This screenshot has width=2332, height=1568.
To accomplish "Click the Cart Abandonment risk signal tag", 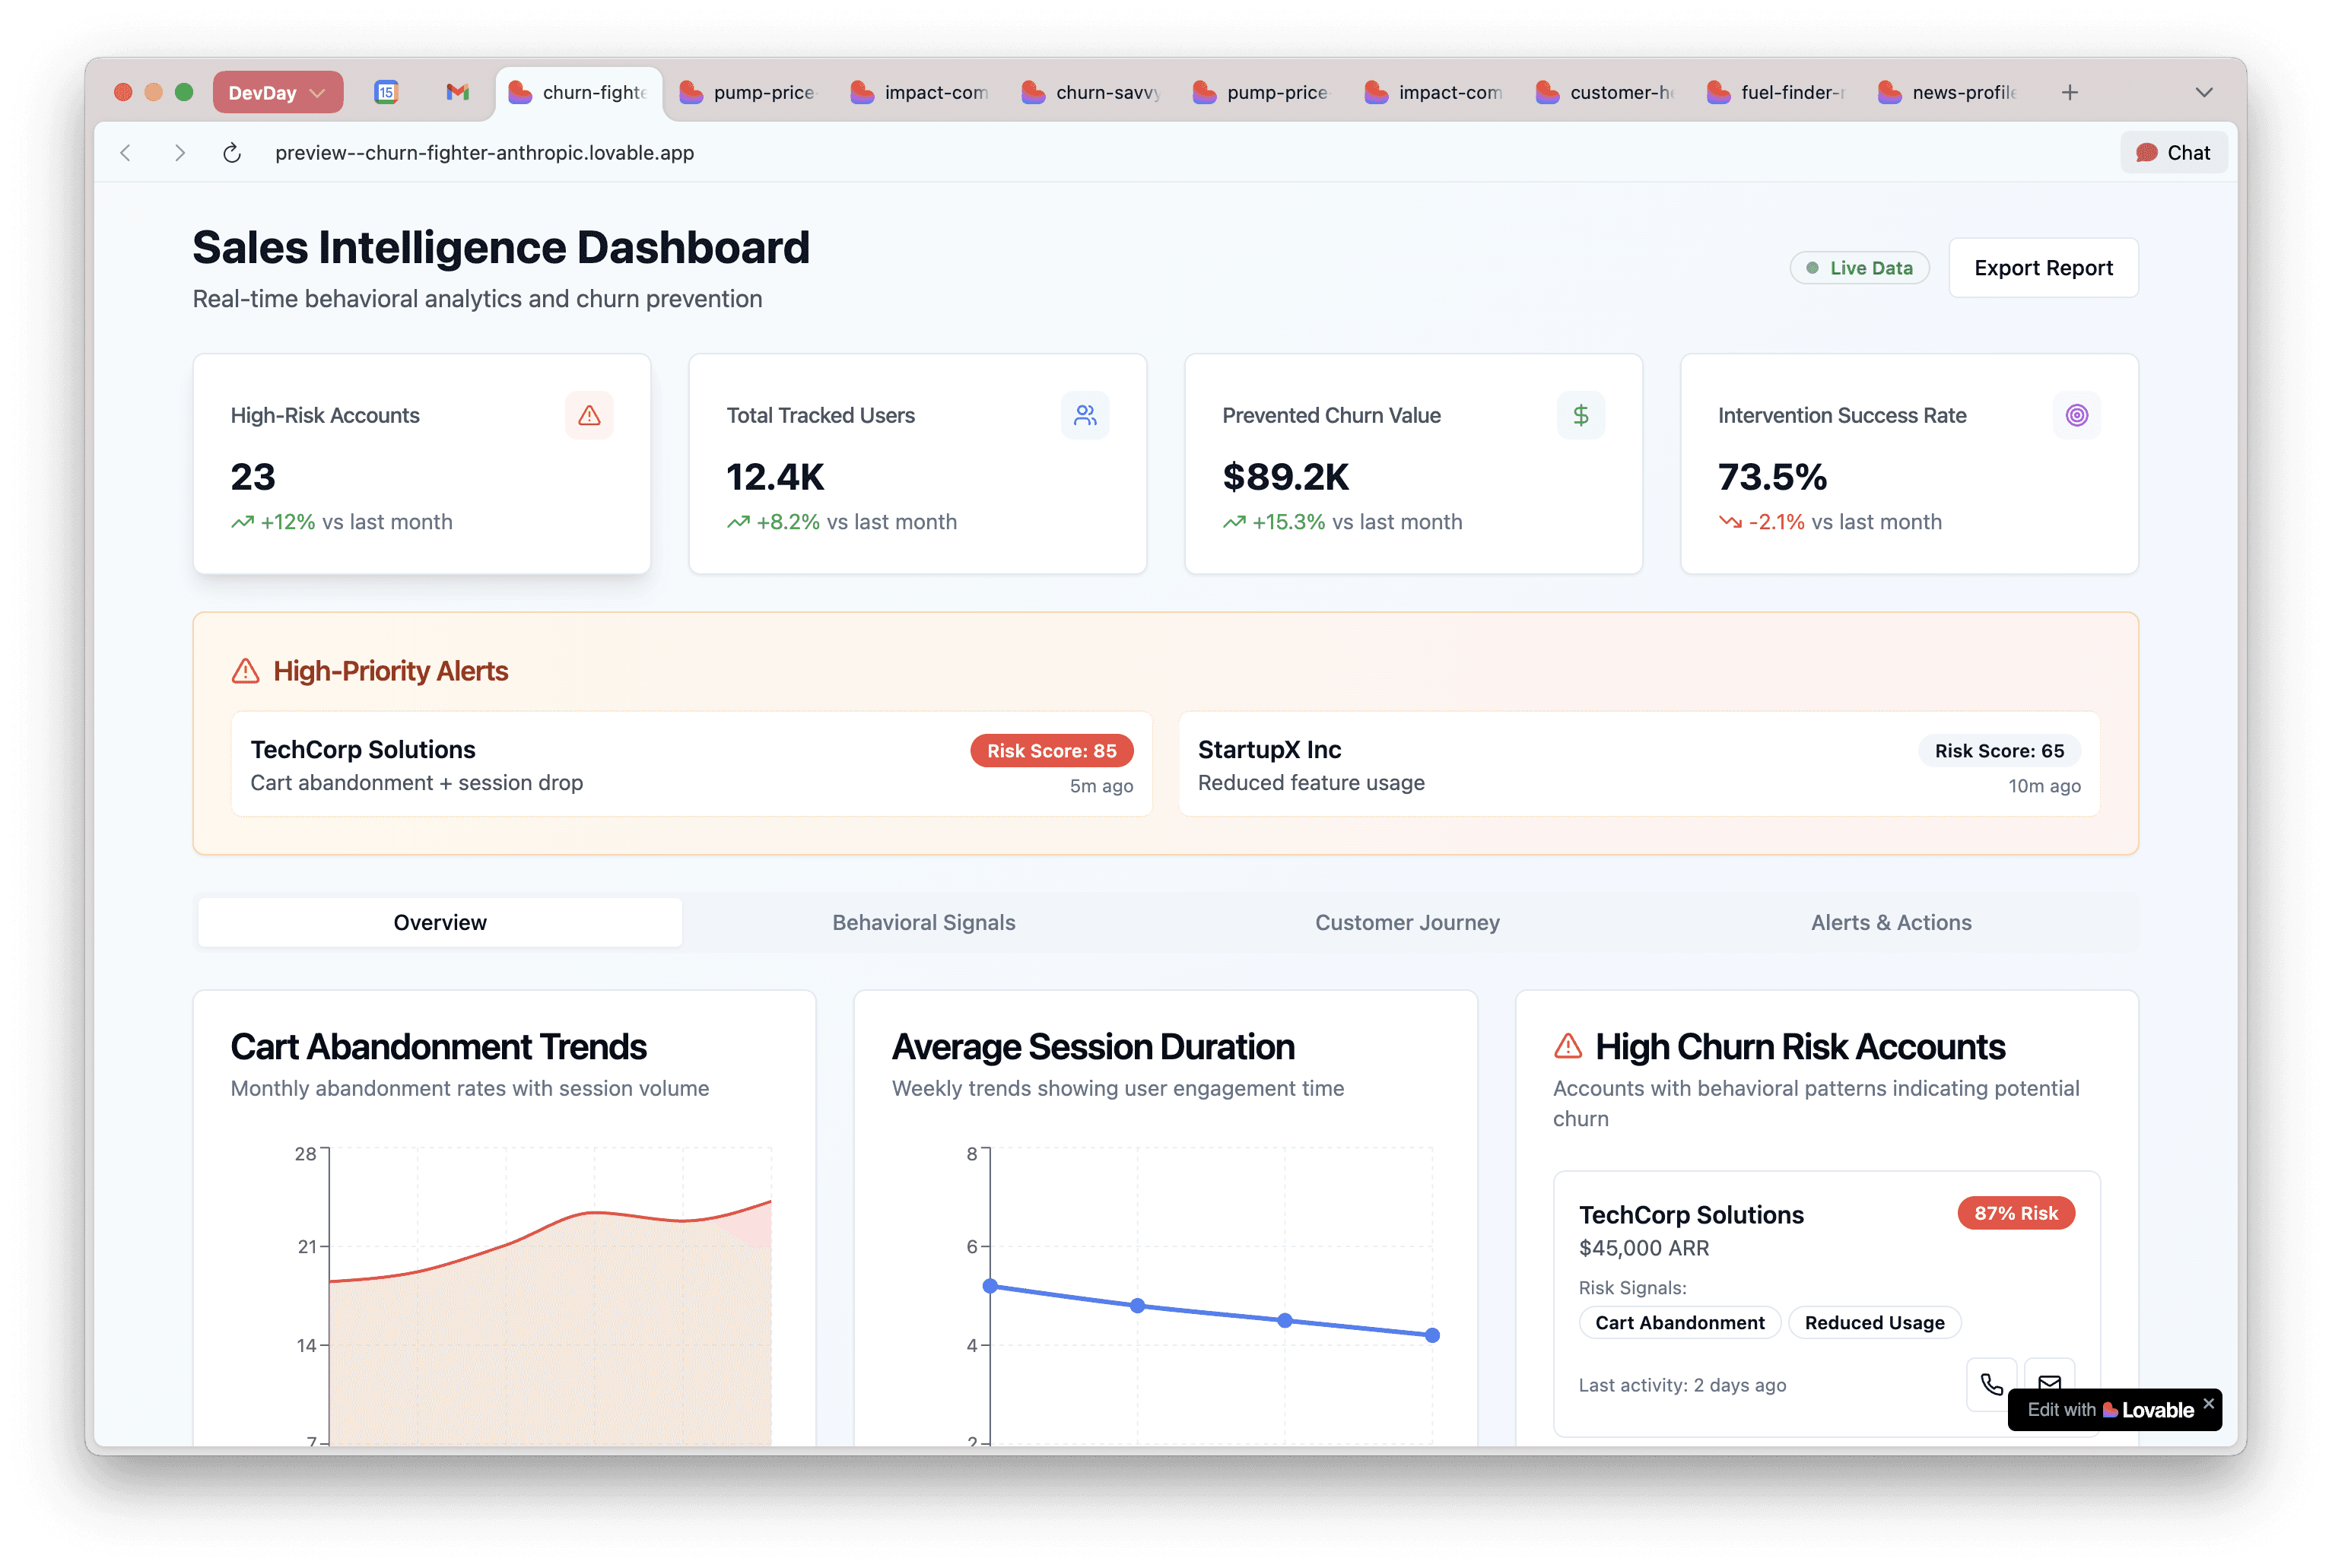I will pyautogui.click(x=1679, y=1322).
